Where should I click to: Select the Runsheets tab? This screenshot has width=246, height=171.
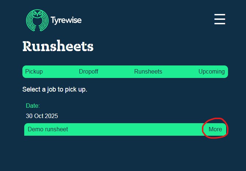(x=148, y=72)
